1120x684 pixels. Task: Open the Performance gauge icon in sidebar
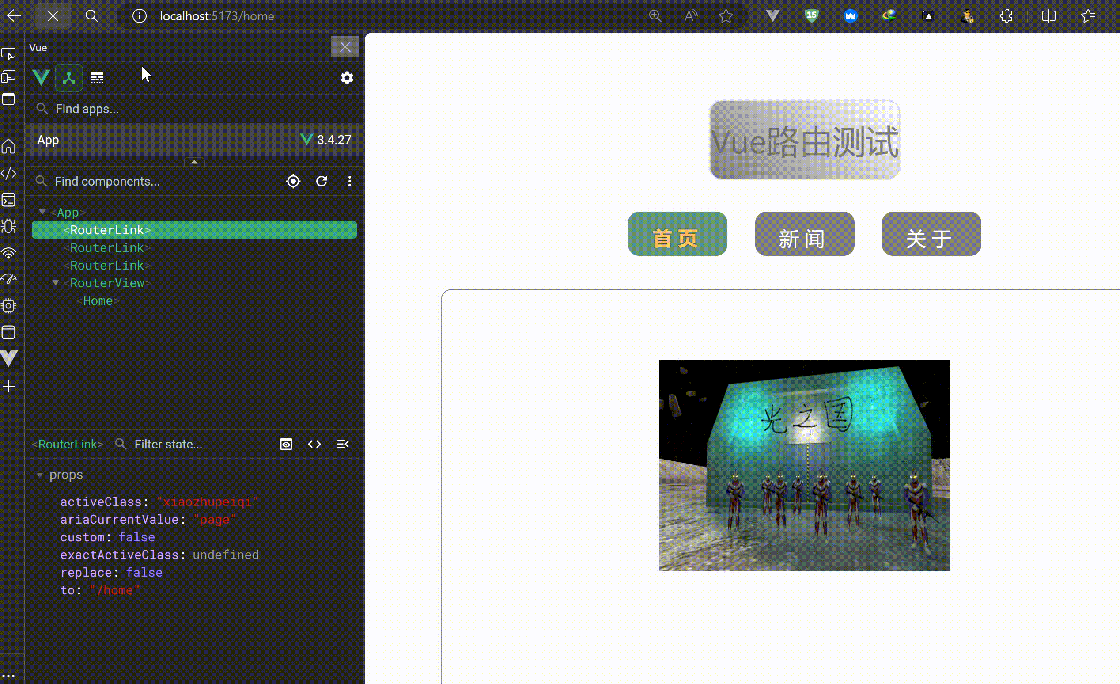point(9,279)
